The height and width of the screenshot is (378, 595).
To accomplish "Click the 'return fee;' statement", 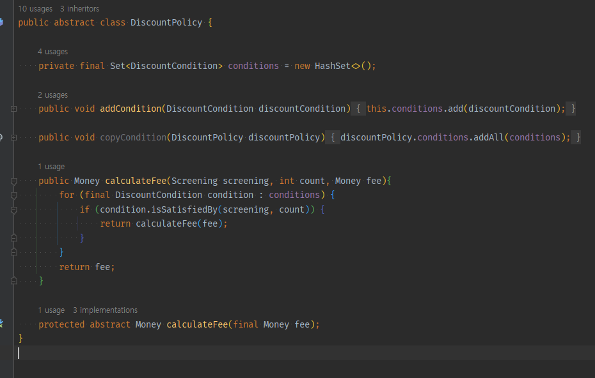I will (x=87, y=267).
